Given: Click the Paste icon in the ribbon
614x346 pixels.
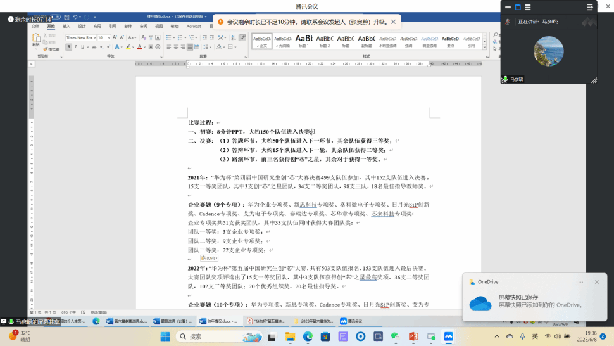Looking at the screenshot, I should 35,39.
